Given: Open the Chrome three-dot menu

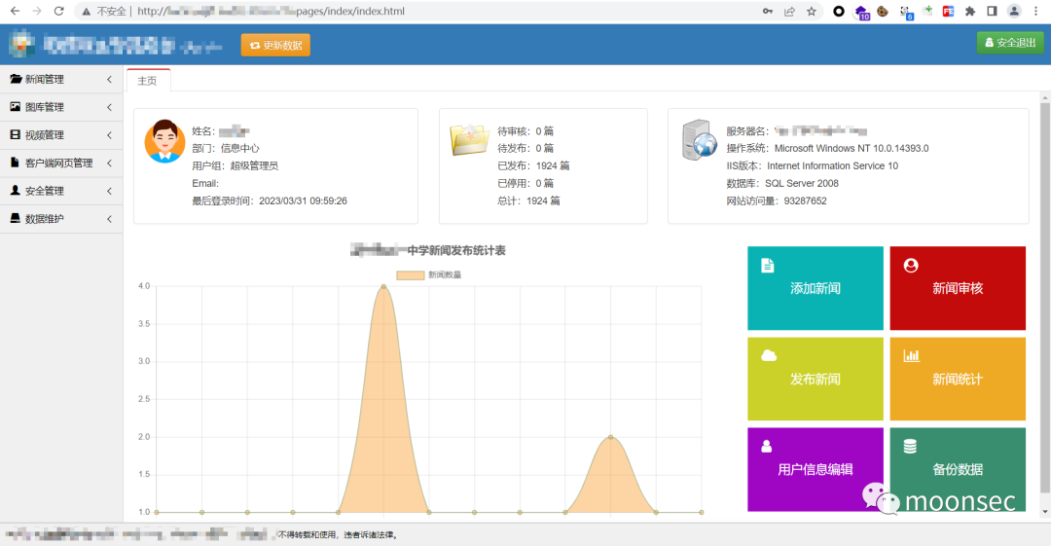Looking at the screenshot, I should (1035, 12).
